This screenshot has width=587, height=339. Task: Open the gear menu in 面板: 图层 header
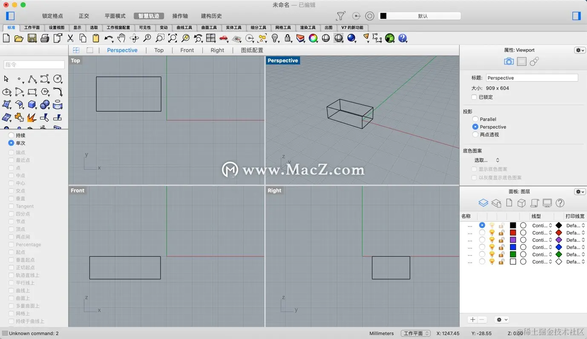pyautogui.click(x=580, y=191)
